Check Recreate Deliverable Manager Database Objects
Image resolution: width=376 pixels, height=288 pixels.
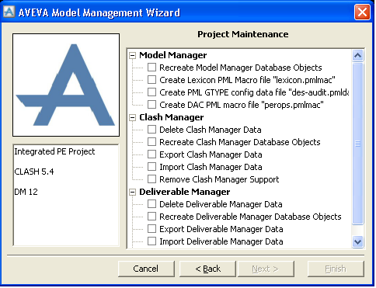151,217
